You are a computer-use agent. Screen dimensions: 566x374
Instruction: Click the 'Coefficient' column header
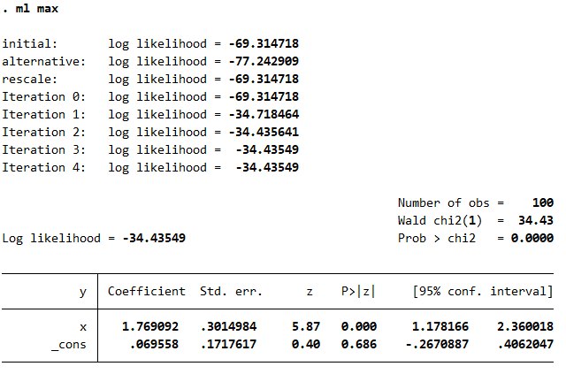coord(147,291)
